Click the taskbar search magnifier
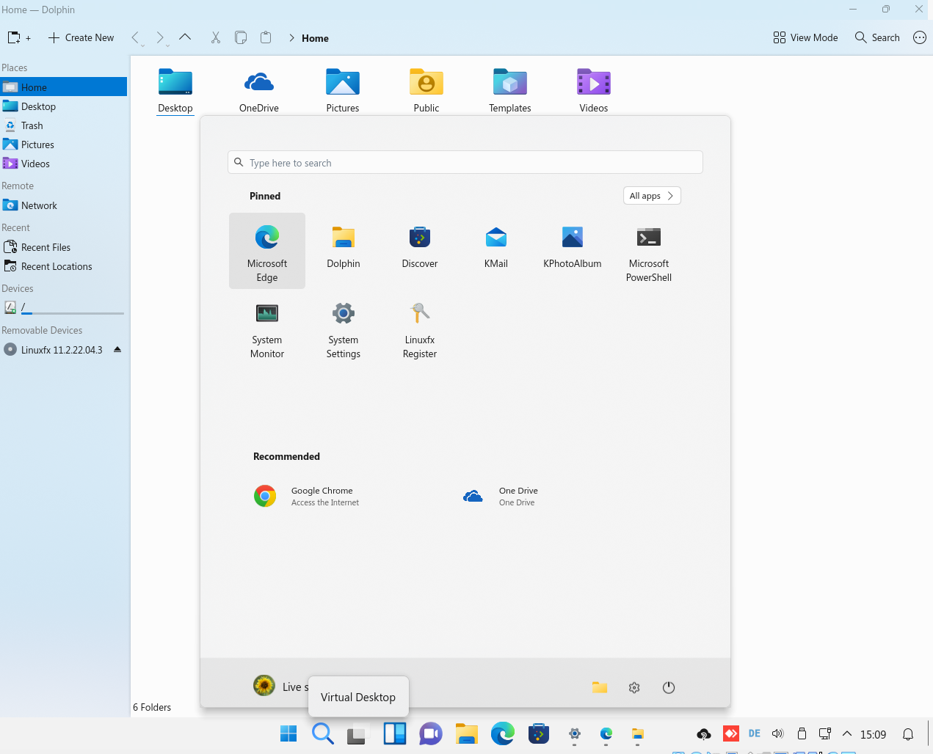Image resolution: width=933 pixels, height=754 pixels. pos(323,733)
